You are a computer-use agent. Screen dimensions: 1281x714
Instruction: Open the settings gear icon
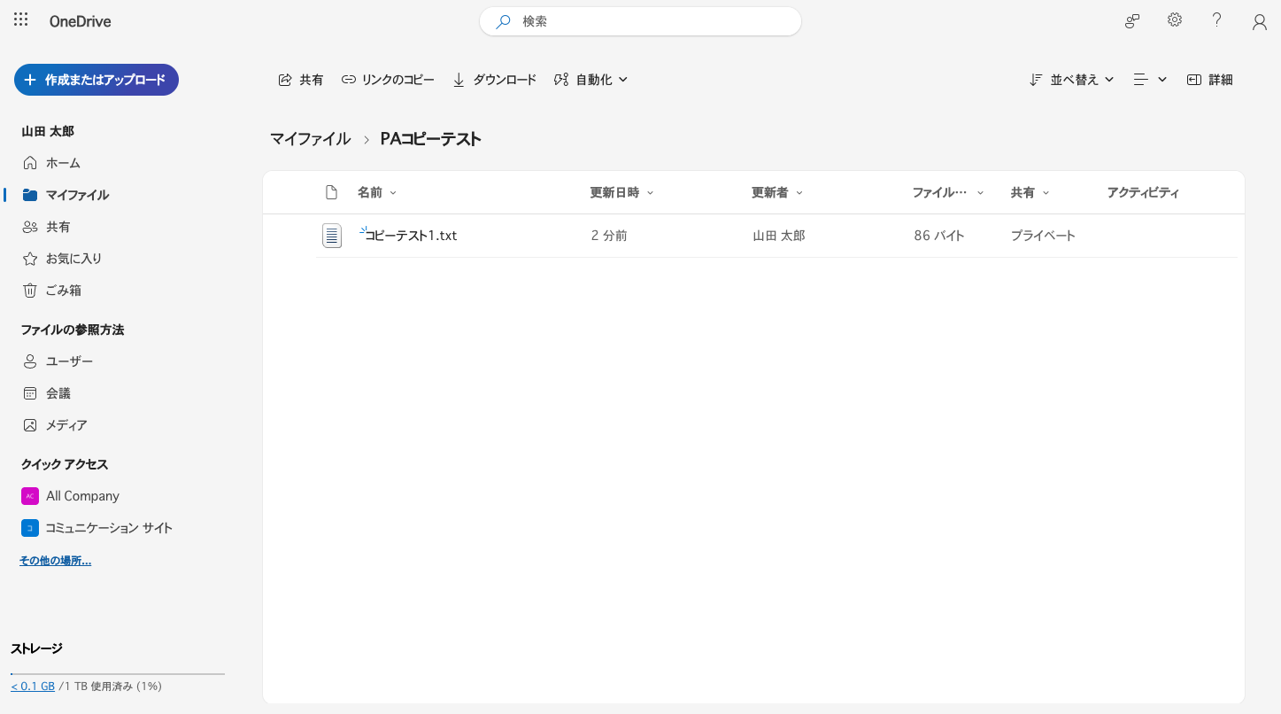pos(1175,20)
